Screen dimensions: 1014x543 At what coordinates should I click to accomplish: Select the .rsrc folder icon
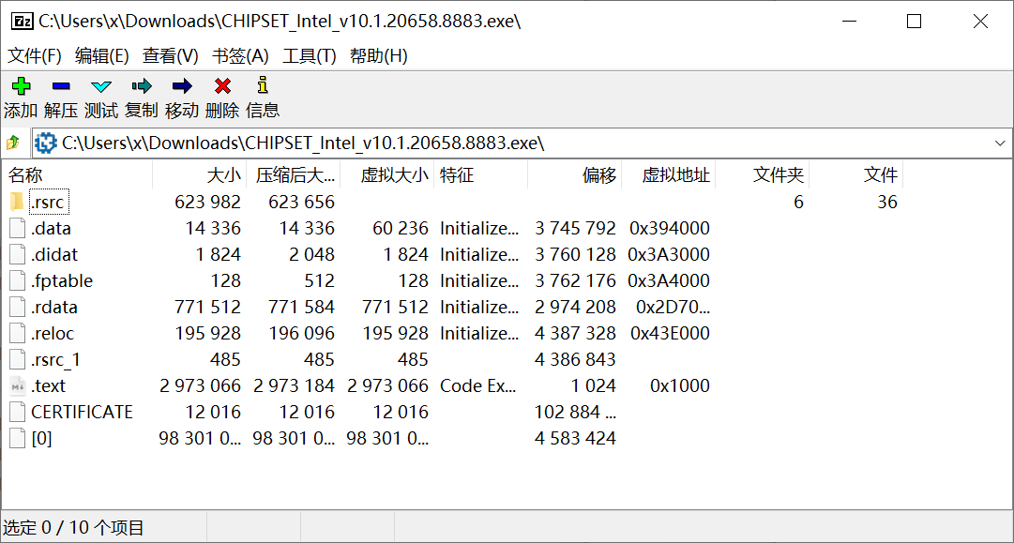click(18, 203)
